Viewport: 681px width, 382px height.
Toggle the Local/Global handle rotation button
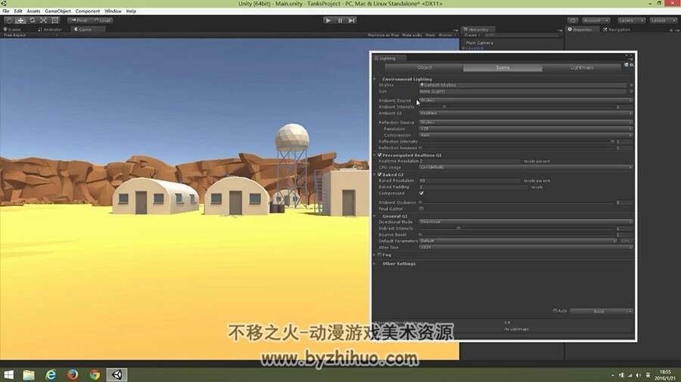(102, 20)
